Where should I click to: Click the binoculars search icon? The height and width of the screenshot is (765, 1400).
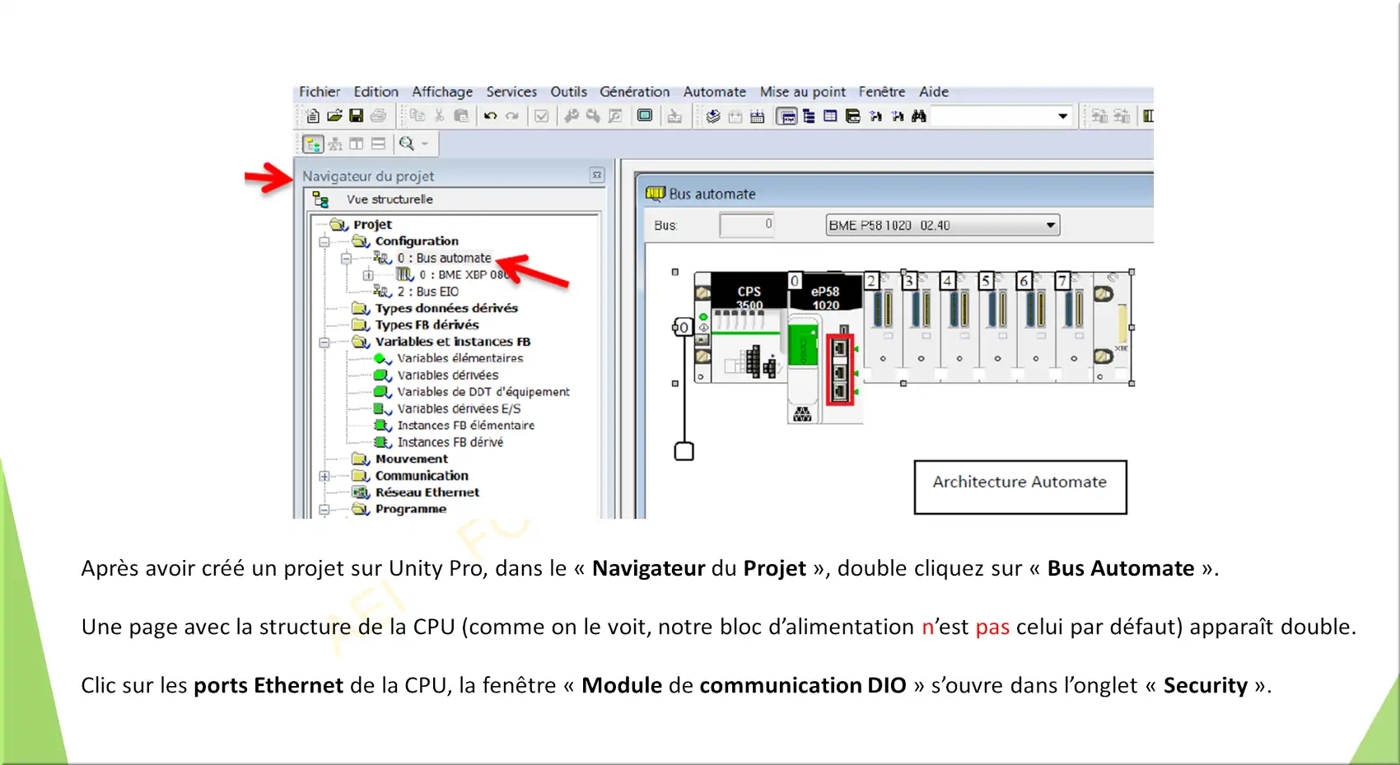[919, 116]
